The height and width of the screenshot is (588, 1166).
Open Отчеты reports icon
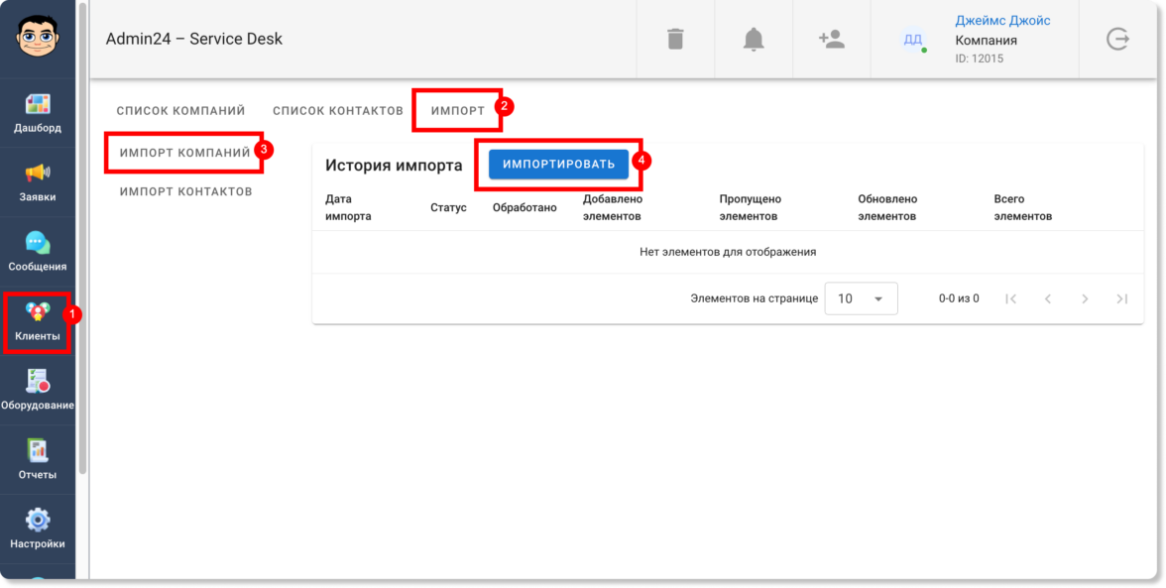38,450
